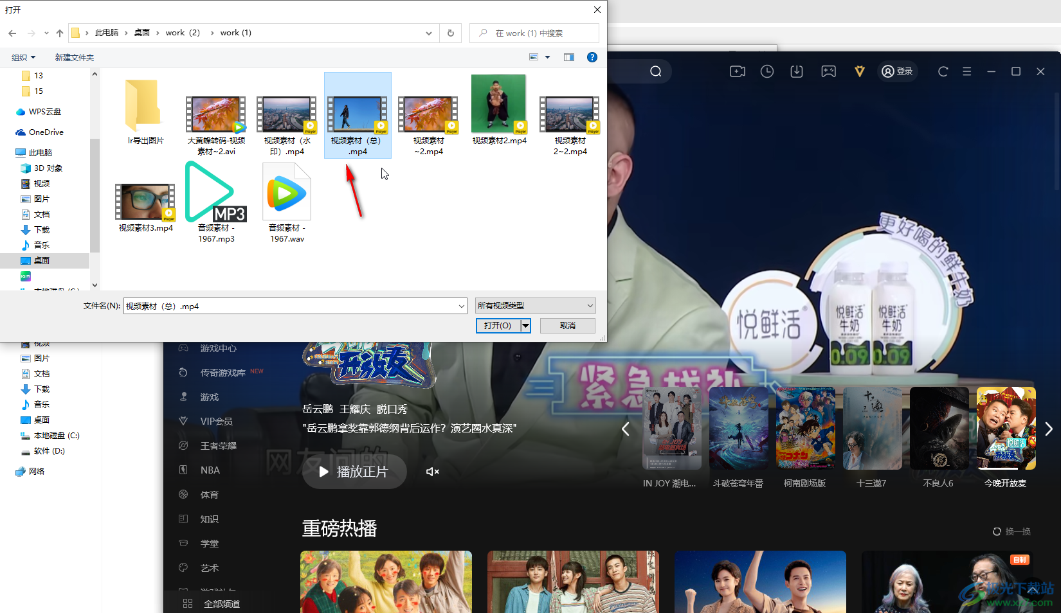The width and height of the screenshot is (1061, 613).
Task: Open the downloads icon in Tencent Video
Action: 797,71
